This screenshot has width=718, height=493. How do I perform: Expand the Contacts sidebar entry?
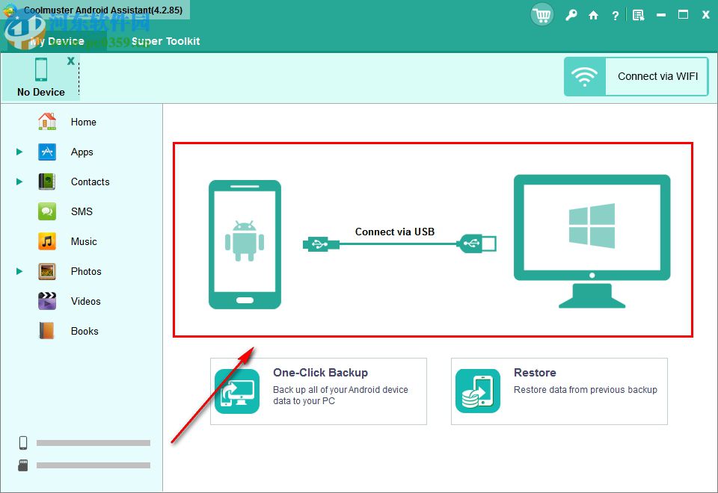pos(19,182)
